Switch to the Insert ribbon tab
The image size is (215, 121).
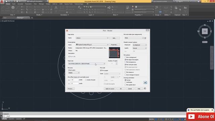[13, 4]
